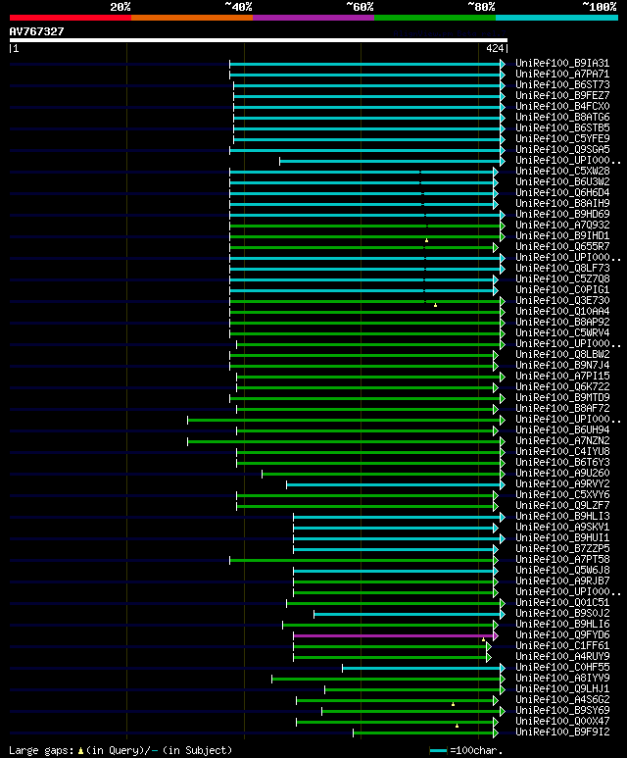Select the UniRef100_C5XW28 label

(562, 172)
